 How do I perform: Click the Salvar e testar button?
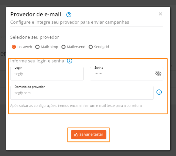coord(89,134)
